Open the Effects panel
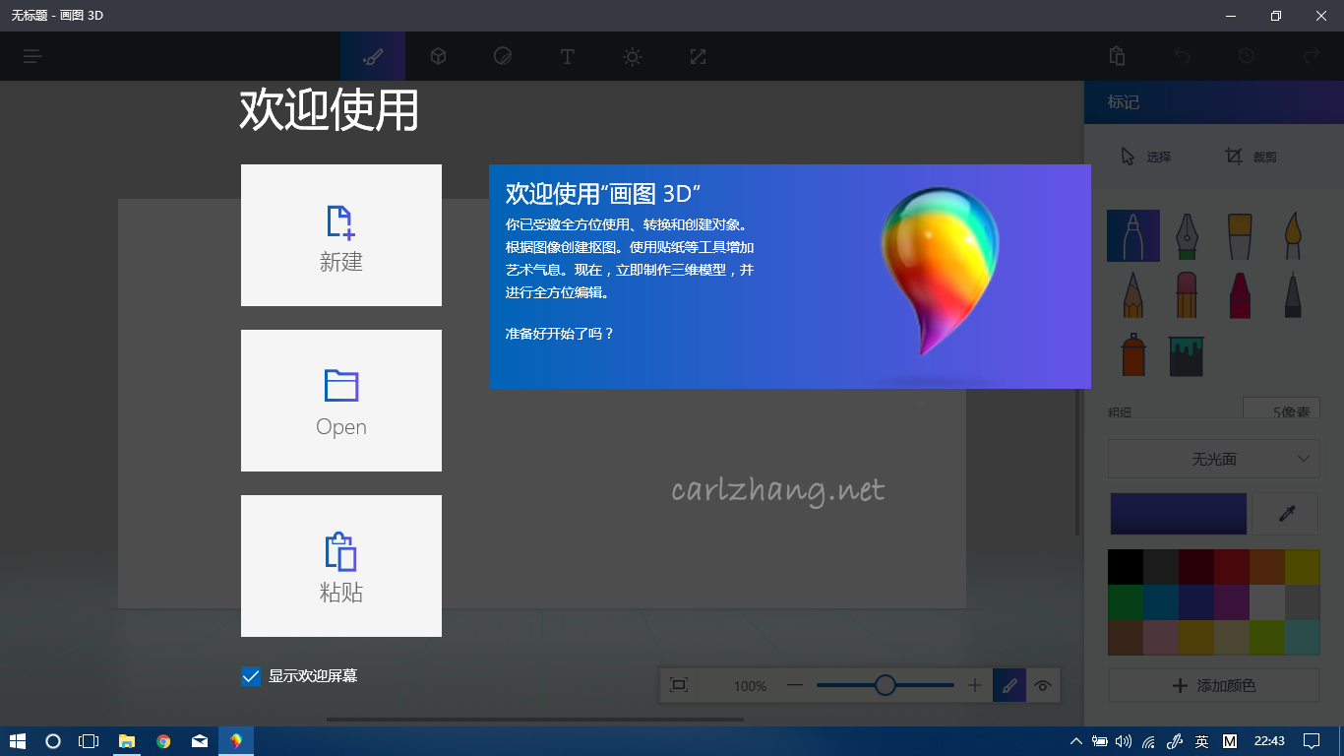The height and width of the screenshot is (756, 1344). click(632, 56)
